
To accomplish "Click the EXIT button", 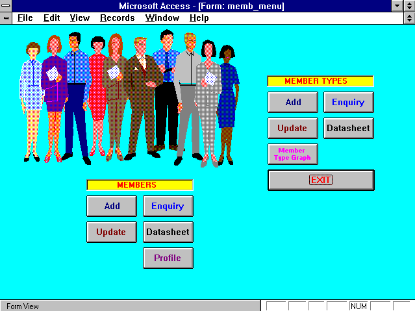I will (x=321, y=180).
